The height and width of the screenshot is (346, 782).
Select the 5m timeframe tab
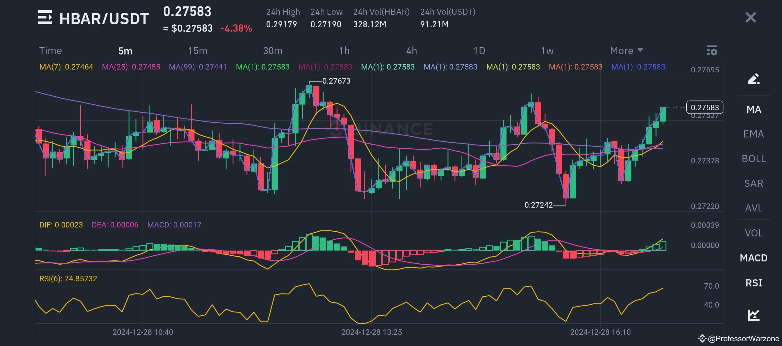(x=125, y=51)
